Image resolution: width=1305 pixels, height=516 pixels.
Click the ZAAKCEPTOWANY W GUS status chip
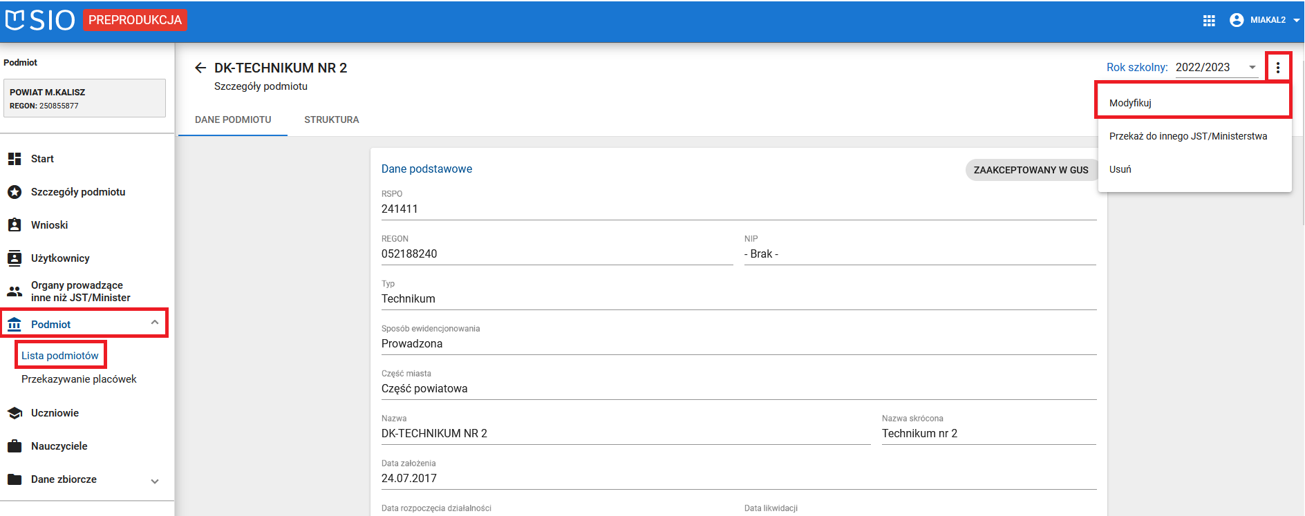pyautogui.click(x=1031, y=170)
